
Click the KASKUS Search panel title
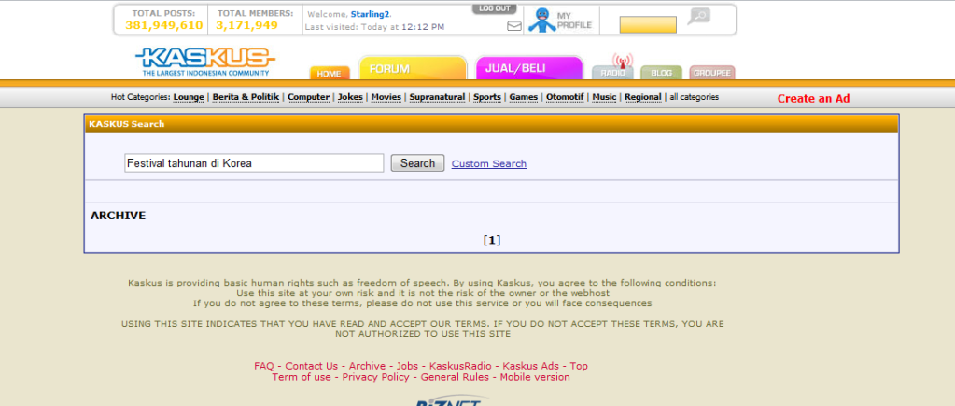tap(127, 124)
